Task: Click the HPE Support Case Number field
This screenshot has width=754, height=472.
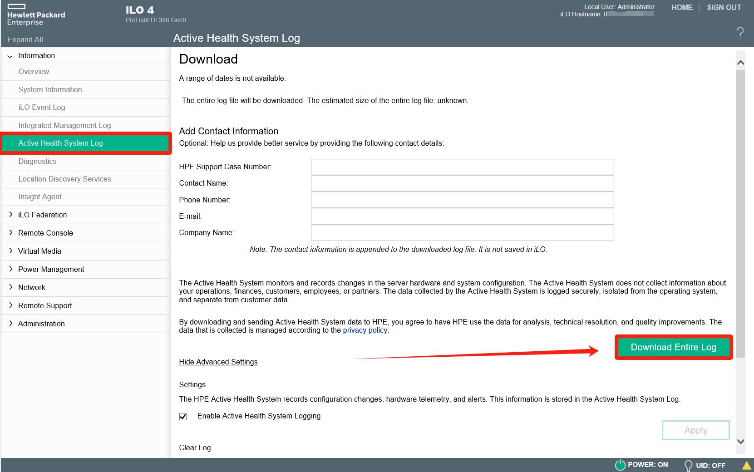Action: 462,167
